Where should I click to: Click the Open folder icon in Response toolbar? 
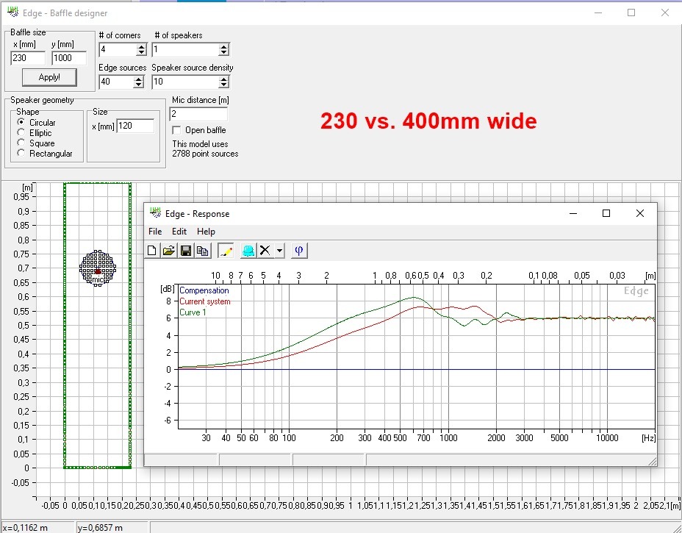[x=169, y=251]
